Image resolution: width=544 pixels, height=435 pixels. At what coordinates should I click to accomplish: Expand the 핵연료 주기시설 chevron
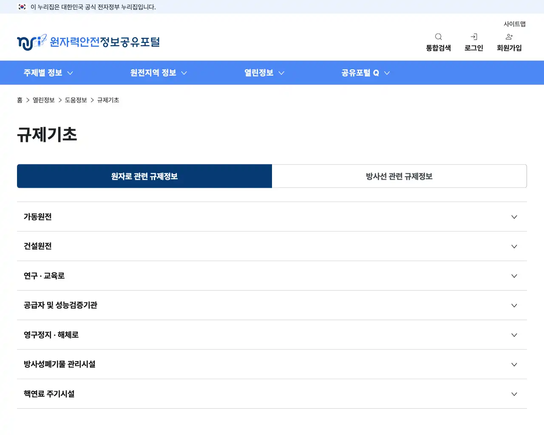point(514,394)
